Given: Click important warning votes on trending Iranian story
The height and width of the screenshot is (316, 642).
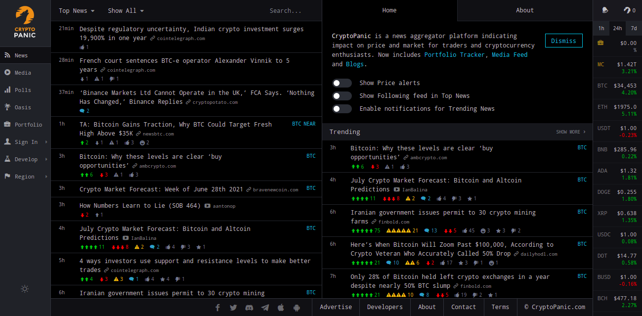Looking at the screenshot, I should coord(402,230).
